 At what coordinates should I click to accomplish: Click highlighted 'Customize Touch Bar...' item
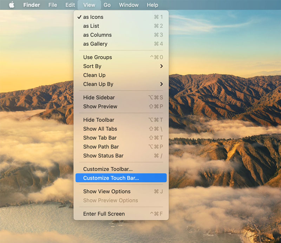coord(111,178)
